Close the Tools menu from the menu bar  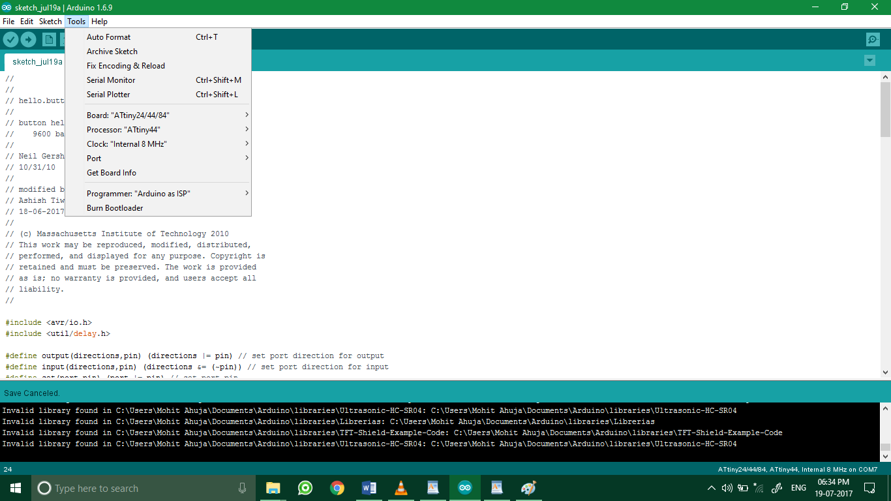[76, 22]
